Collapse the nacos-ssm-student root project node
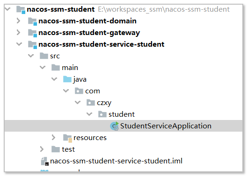Screen dimensions: 247x176 click(x=7, y=9)
